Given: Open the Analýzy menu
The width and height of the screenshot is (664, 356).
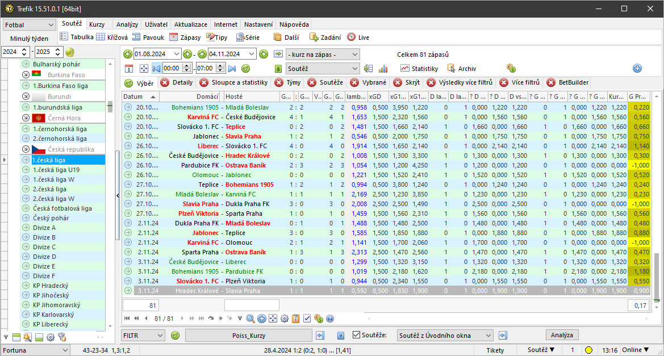Looking at the screenshot, I should point(127,24).
